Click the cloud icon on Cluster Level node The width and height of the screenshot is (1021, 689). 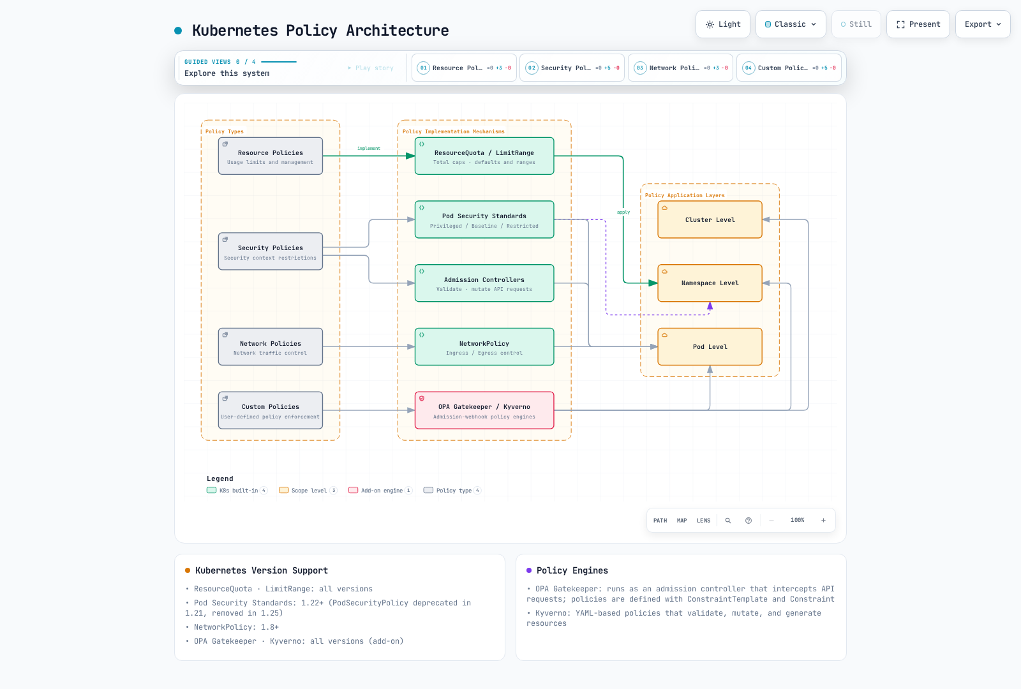664,208
